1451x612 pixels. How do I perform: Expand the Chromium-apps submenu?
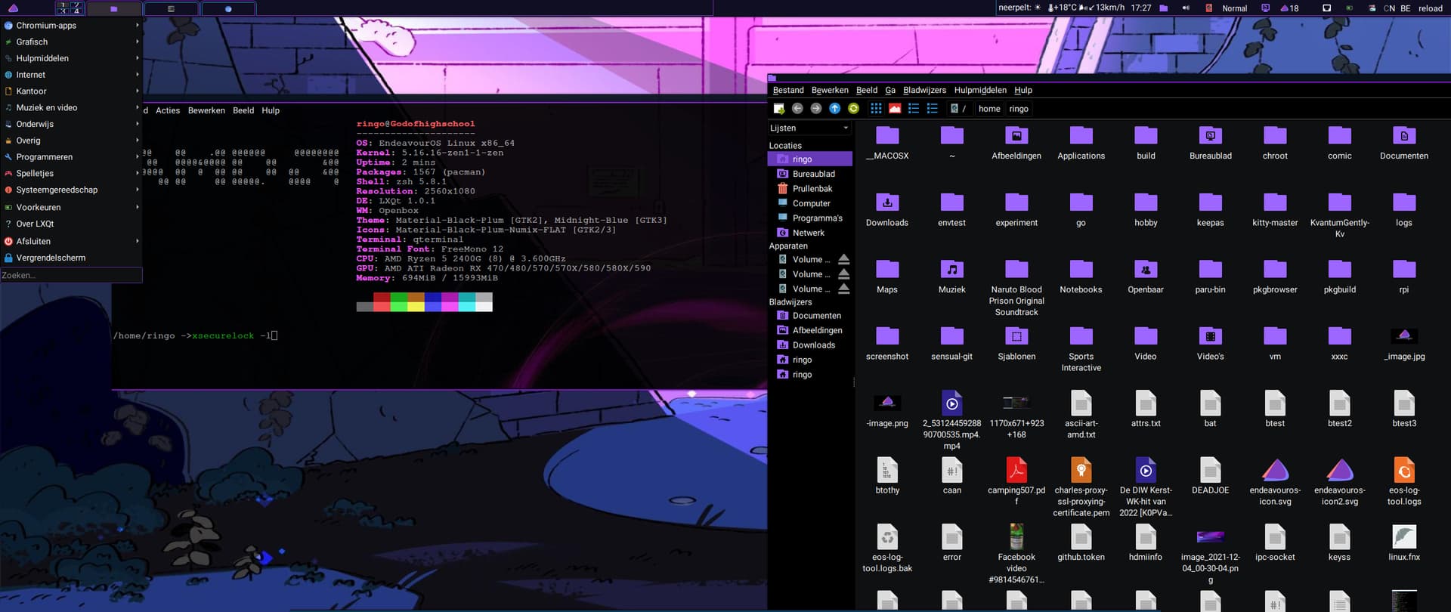point(71,26)
